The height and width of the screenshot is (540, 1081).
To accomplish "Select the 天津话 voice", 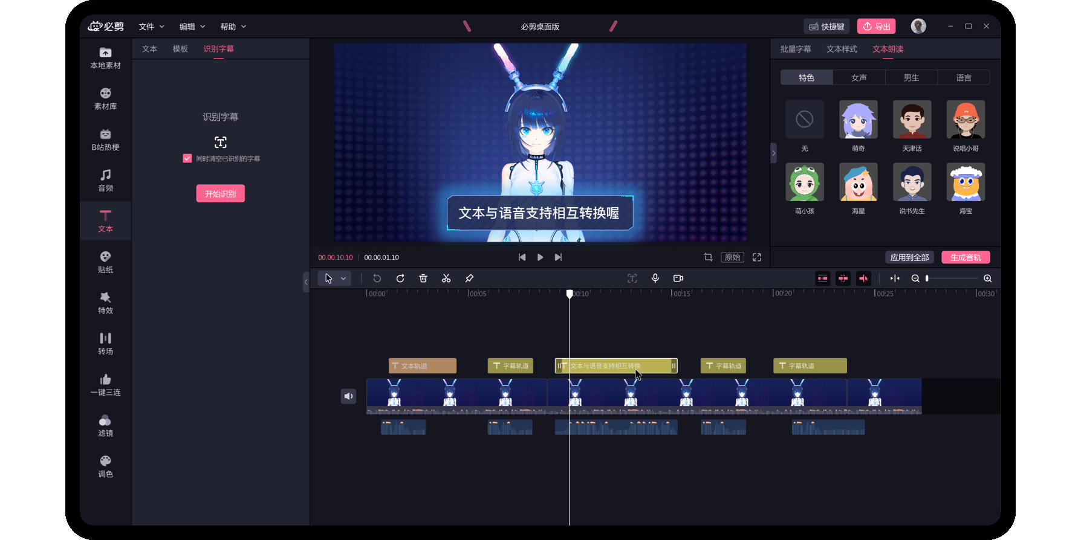I will point(912,120).
